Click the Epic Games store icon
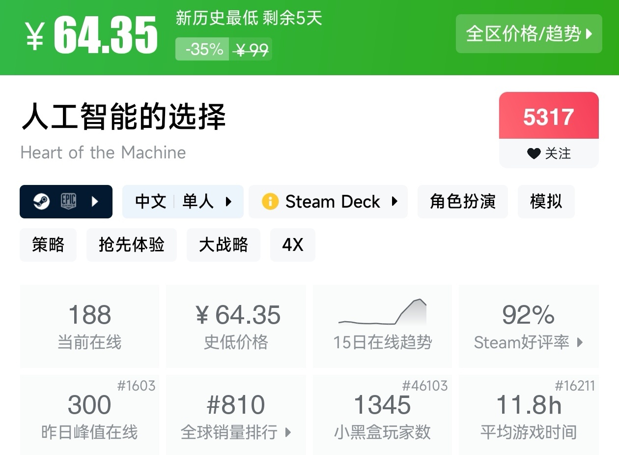The image size is (619, 455). 68,202
